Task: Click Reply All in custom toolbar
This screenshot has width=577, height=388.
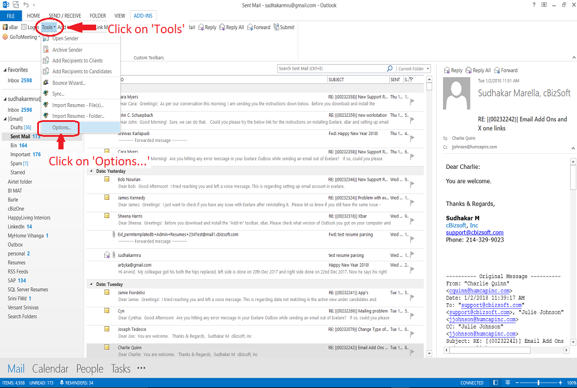Action: (232, 27)
